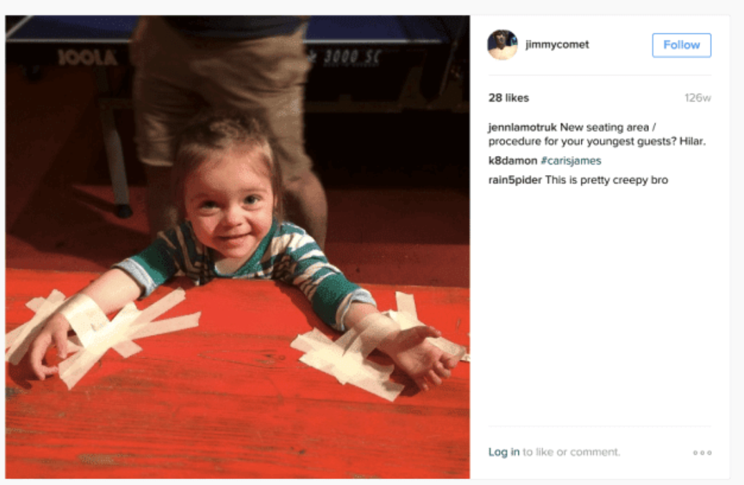744x485 pixels.
Task: Open the jimmycomet username link
Action: pos(557,45)
